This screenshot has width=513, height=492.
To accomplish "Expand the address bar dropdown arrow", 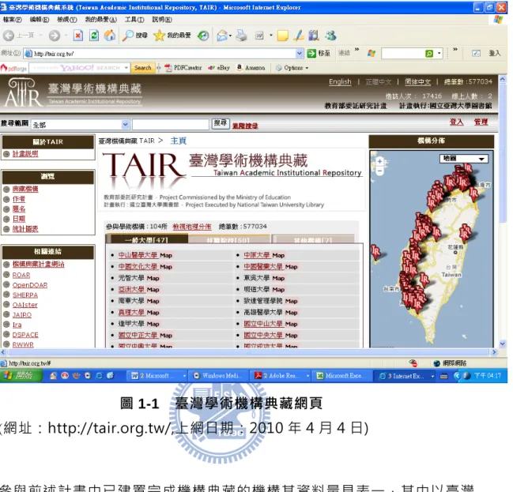I will click(x=299, y=53).
